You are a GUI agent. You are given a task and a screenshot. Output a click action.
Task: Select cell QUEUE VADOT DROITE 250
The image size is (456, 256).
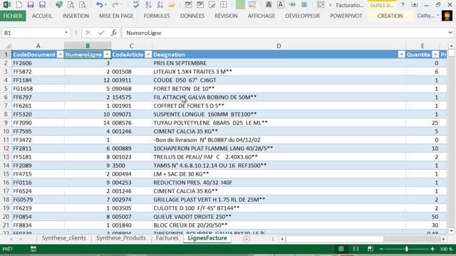(x=279, y=216)
